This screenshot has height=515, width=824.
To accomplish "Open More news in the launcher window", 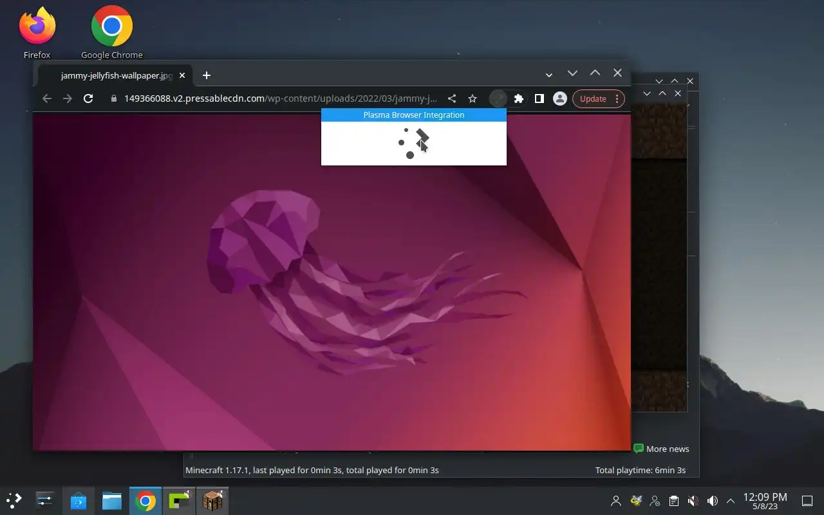I will [x=661, y=449].
